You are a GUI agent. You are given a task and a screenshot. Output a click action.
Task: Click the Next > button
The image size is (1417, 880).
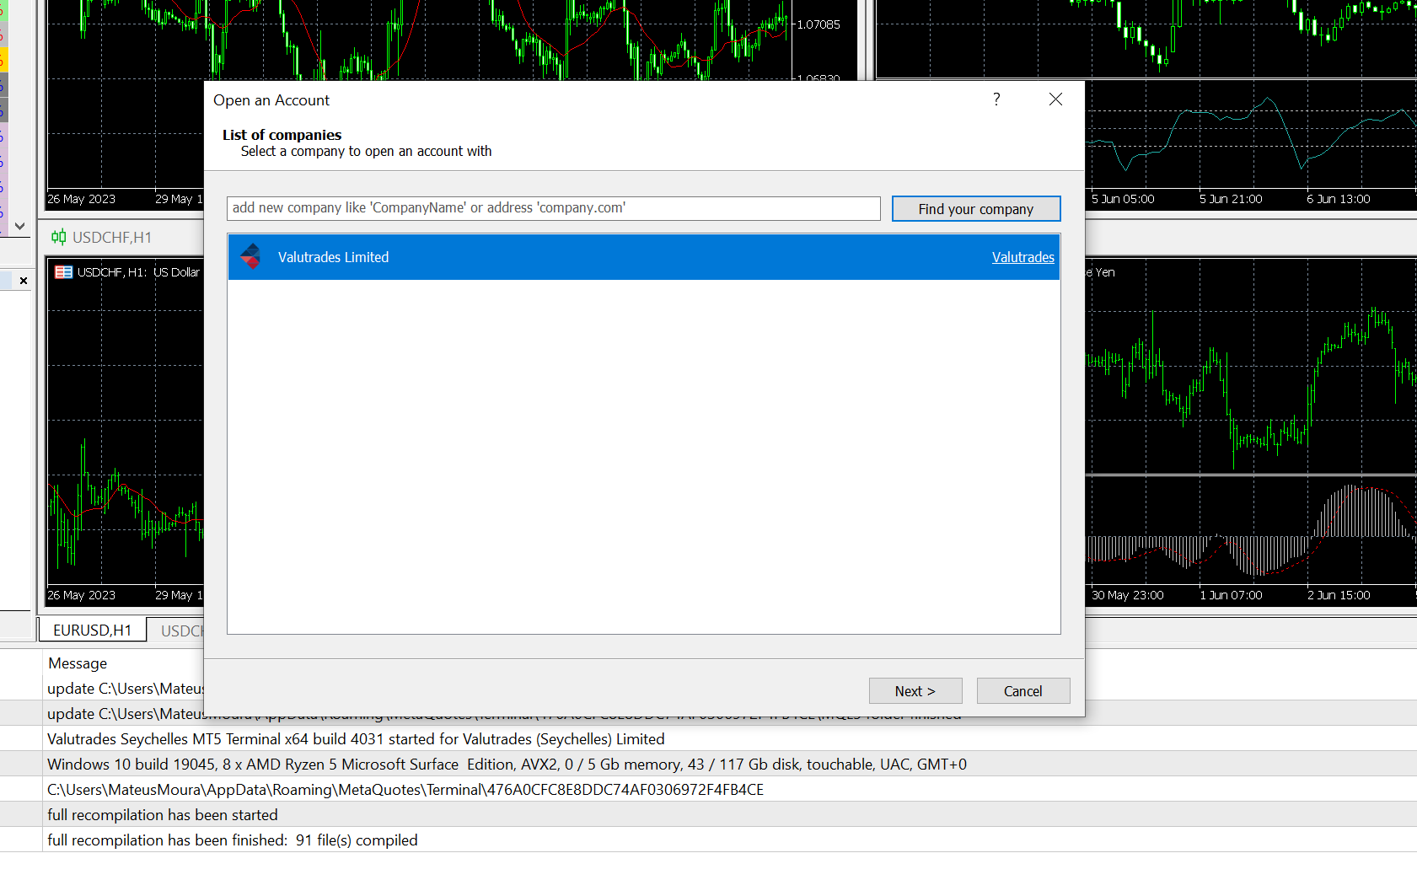pos(915,691)
